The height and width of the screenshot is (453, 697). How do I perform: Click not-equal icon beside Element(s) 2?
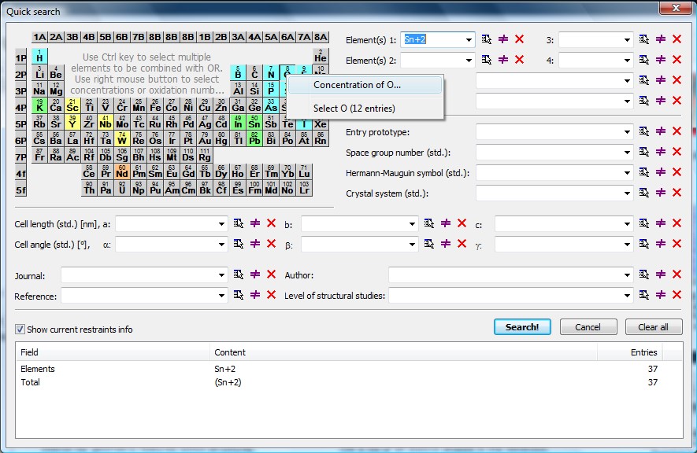[x=503, y=60]
